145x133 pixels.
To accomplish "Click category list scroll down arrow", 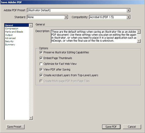I will coord(31,118).
